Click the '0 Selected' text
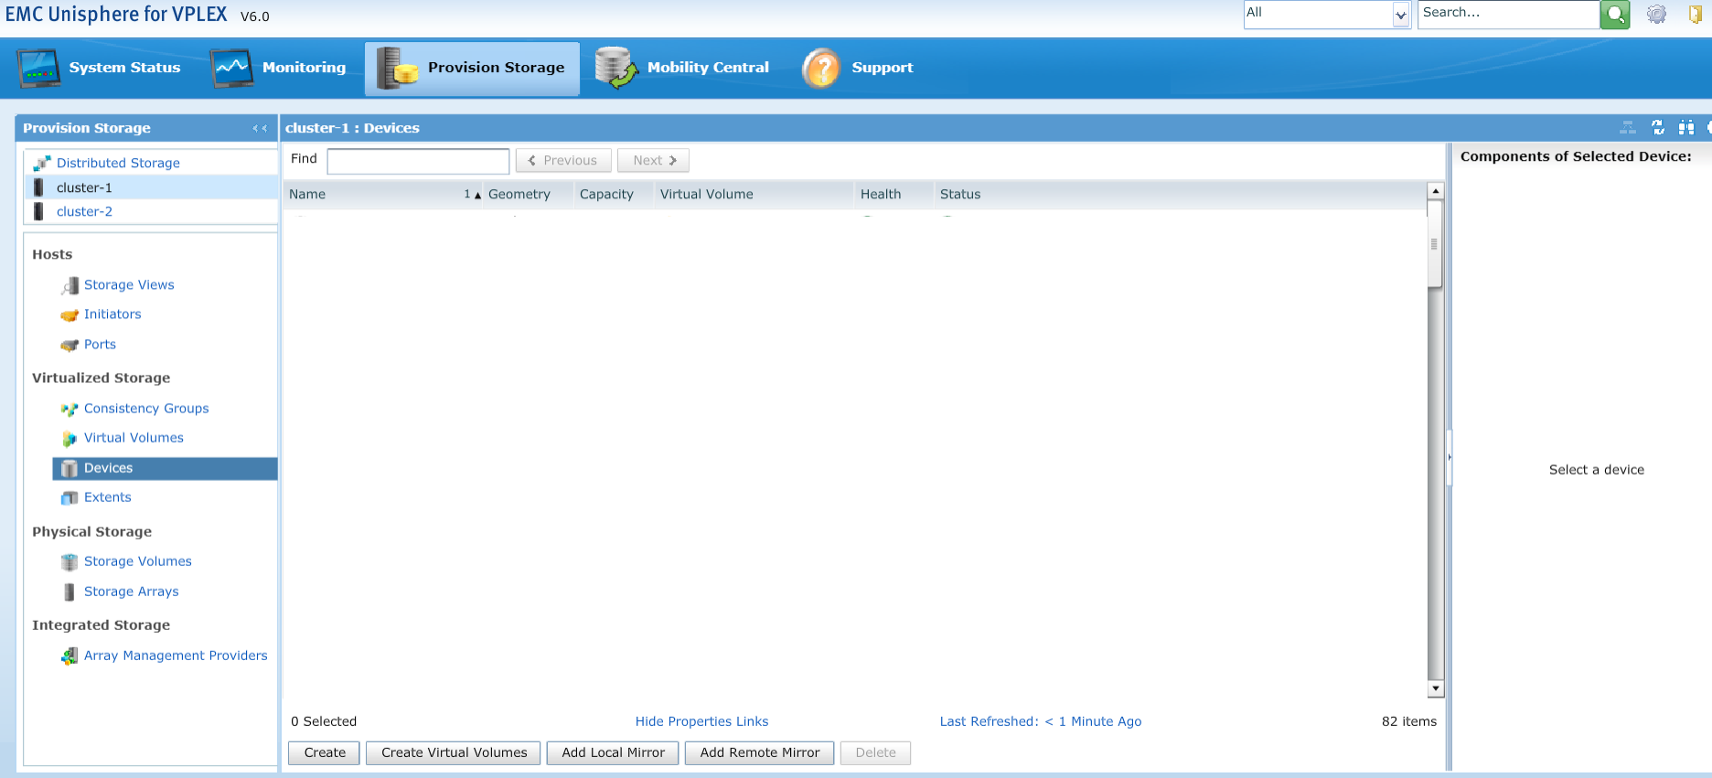The image size is (1712, 778). coord(324,721)
